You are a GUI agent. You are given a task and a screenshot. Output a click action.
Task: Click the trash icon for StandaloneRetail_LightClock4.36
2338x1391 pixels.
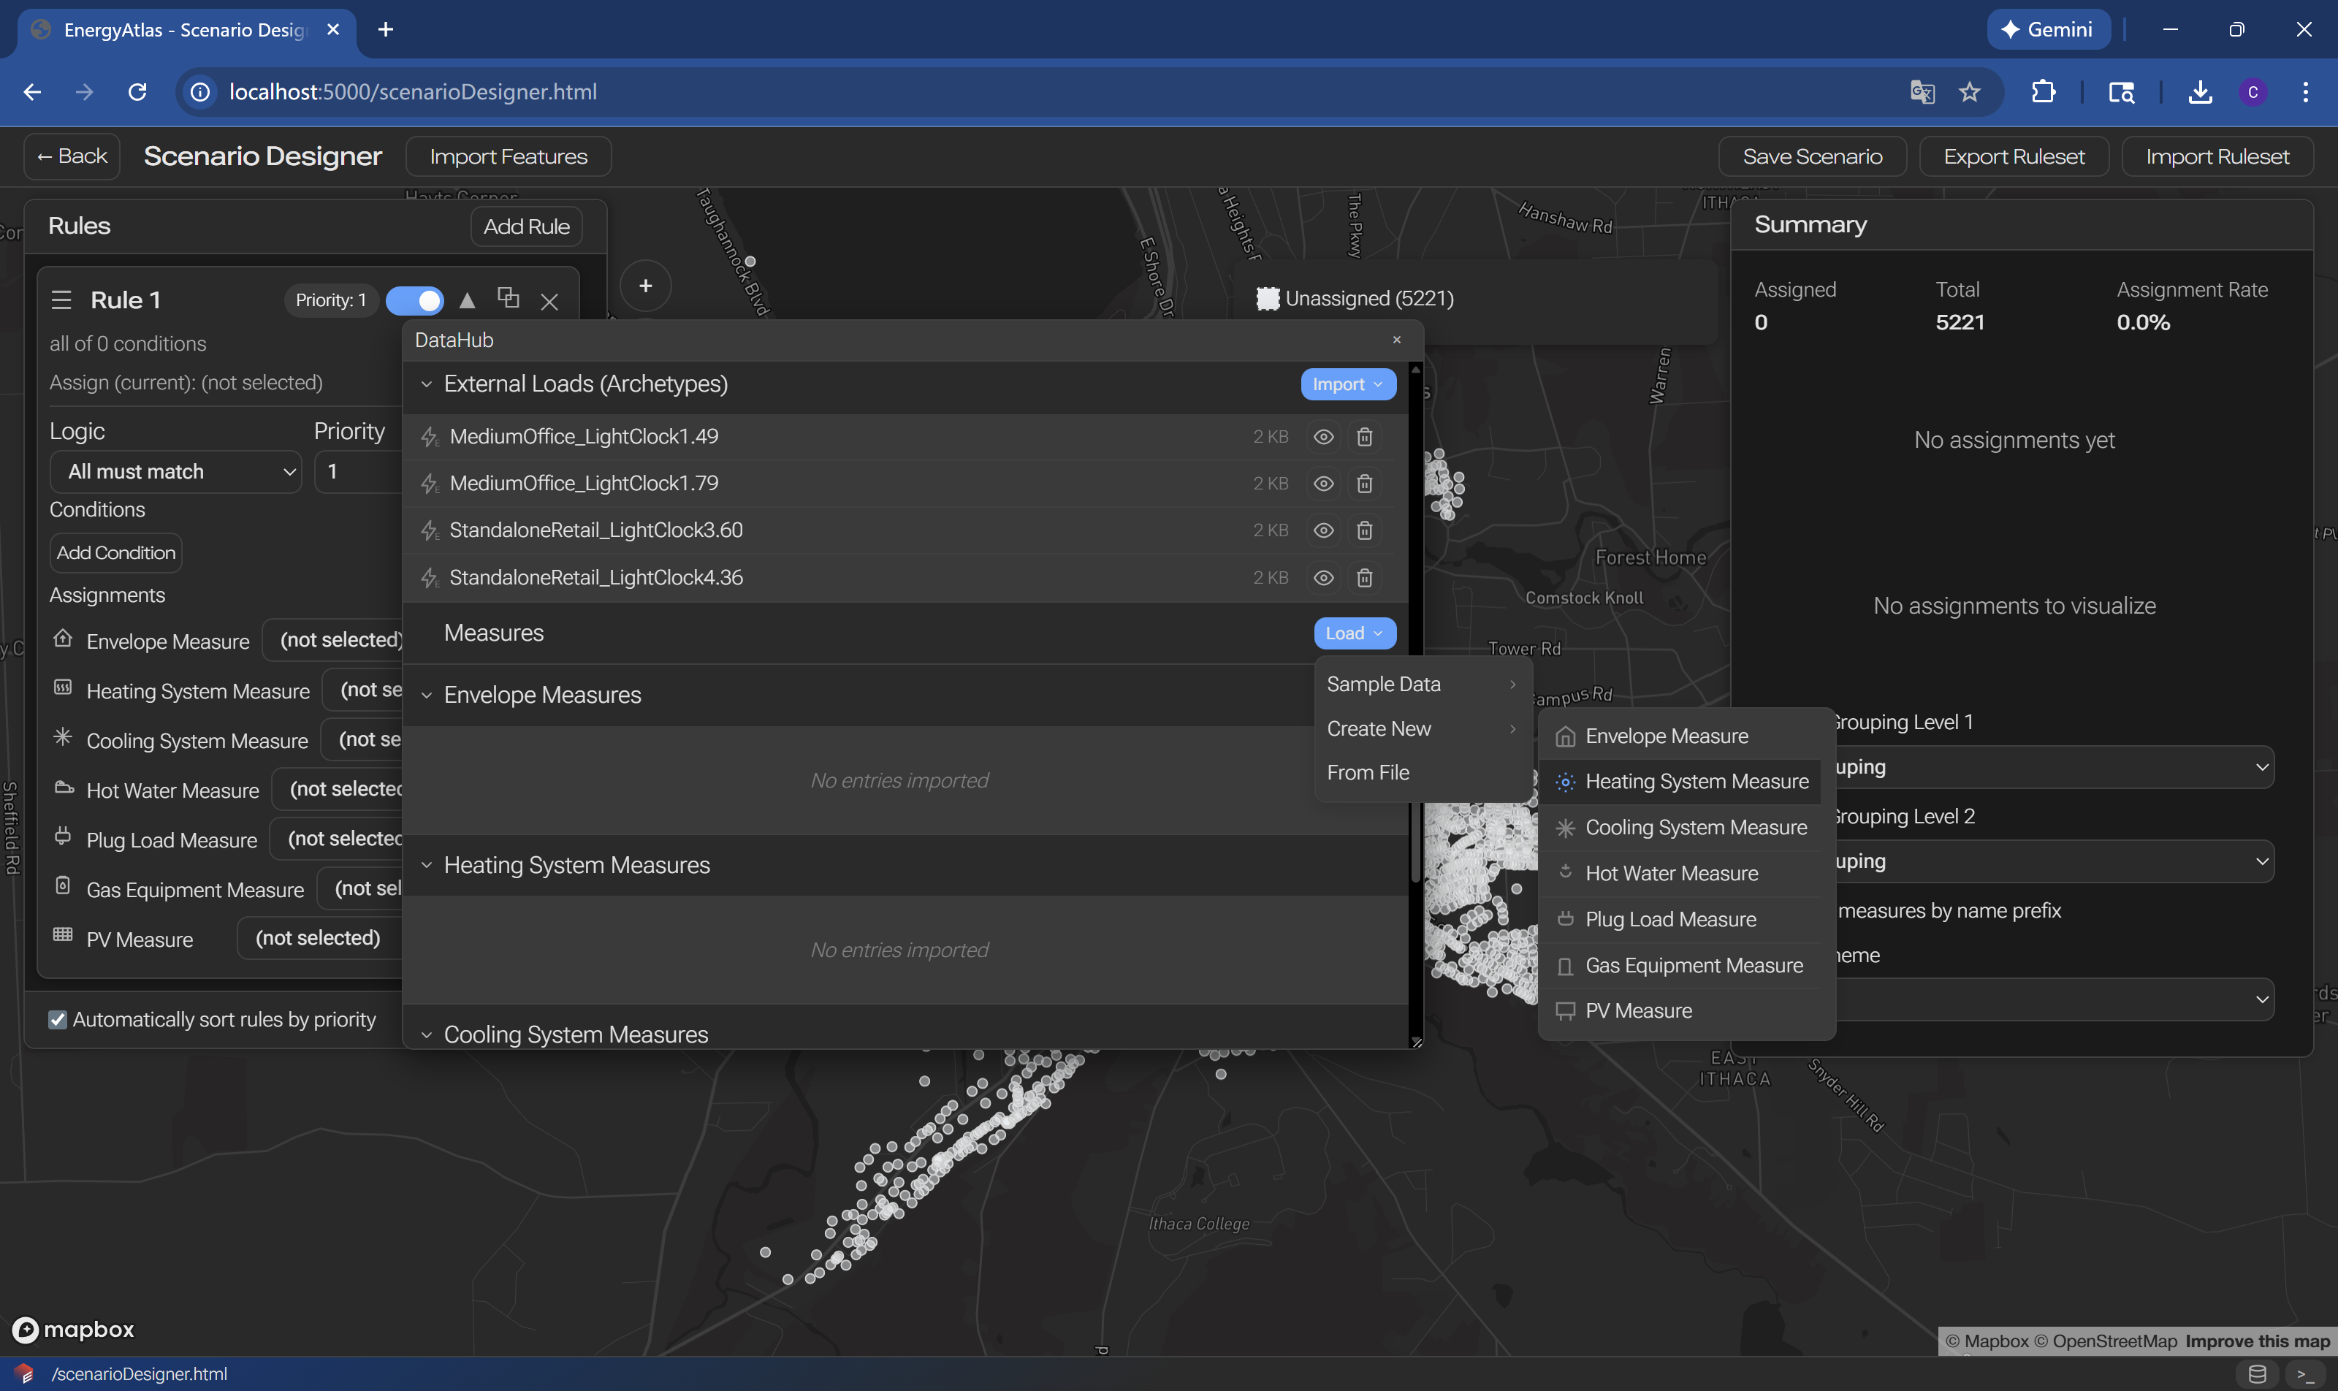pos(1364,577)
